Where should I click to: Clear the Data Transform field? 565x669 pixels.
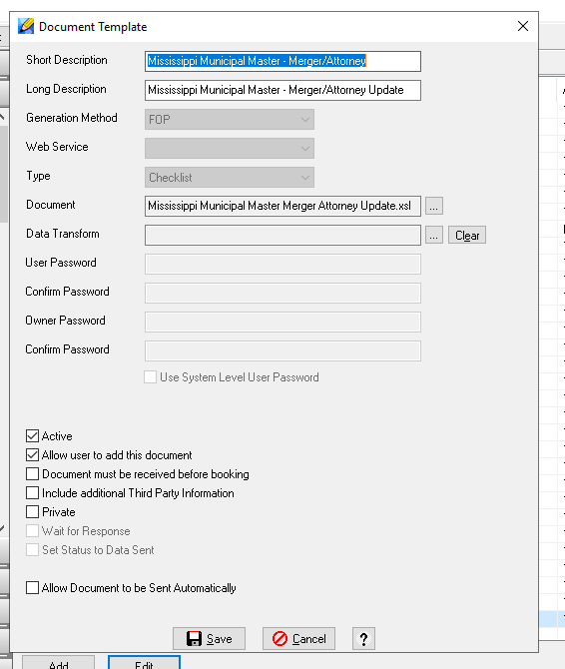(x=467, y=235)
